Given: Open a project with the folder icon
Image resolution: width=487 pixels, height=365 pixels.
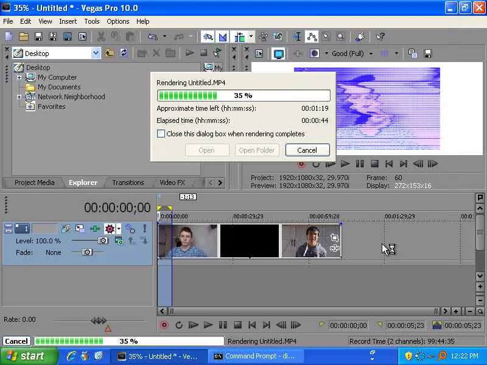Looking at the screenshot, I should 24,36.
